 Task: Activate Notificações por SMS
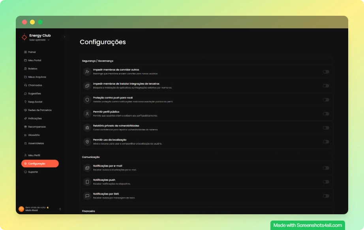[326, 196]
